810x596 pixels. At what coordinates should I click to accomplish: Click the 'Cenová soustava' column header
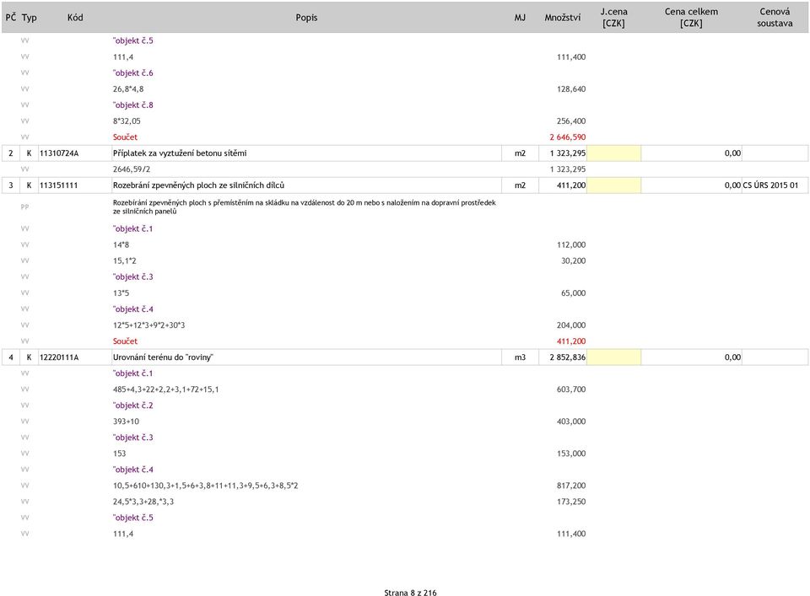click(775, 18)
